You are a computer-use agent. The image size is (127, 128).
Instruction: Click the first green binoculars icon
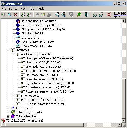tap(95, 15)
